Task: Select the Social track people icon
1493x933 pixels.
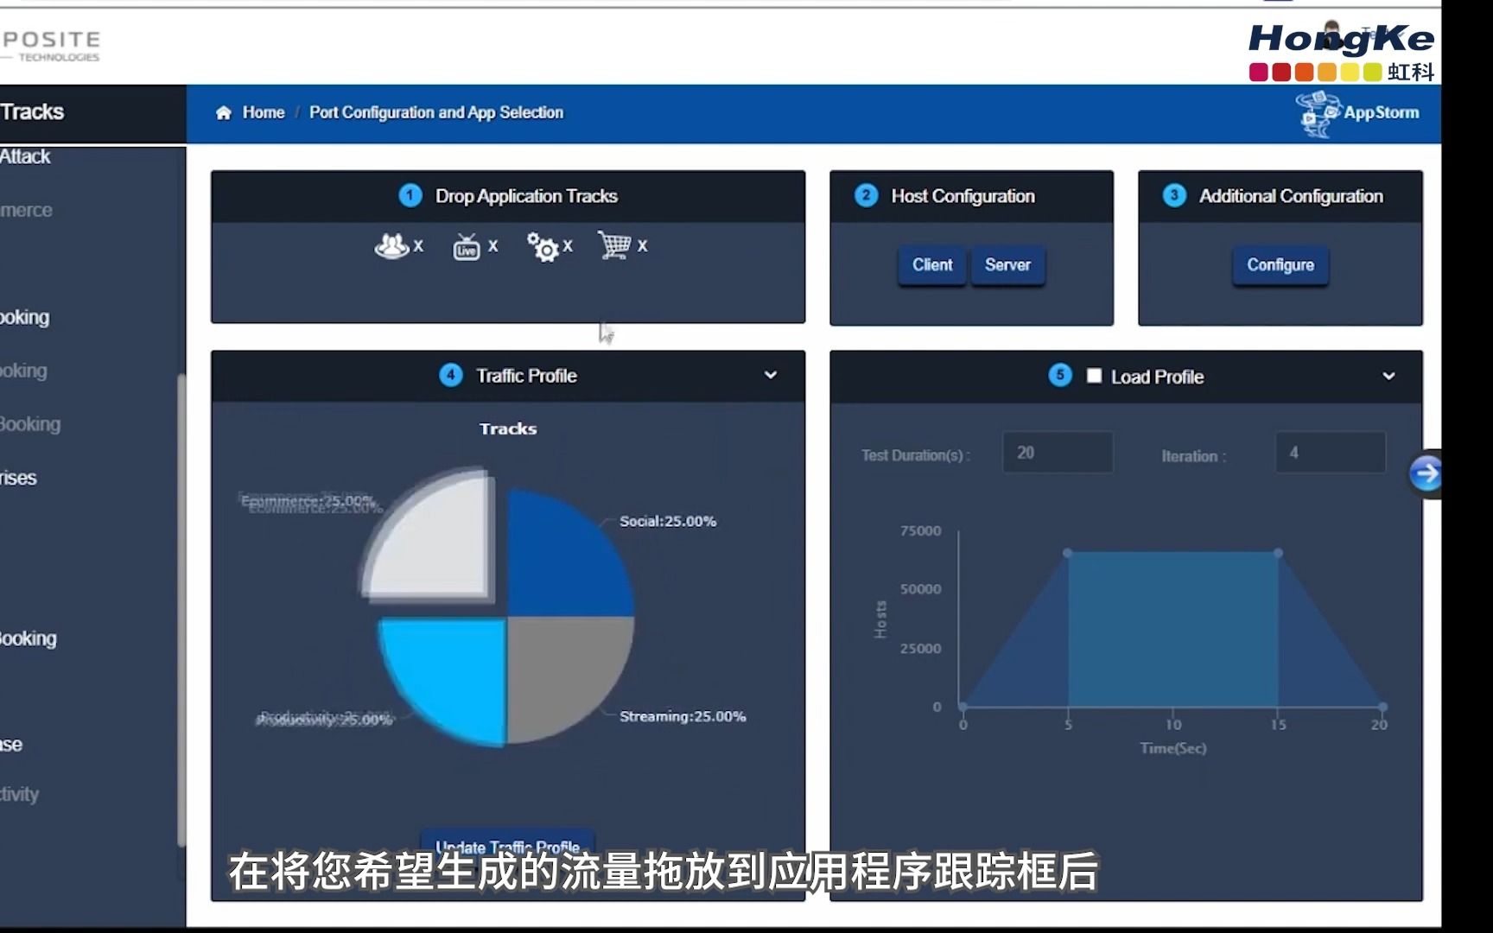Action: tap(391, 245)
